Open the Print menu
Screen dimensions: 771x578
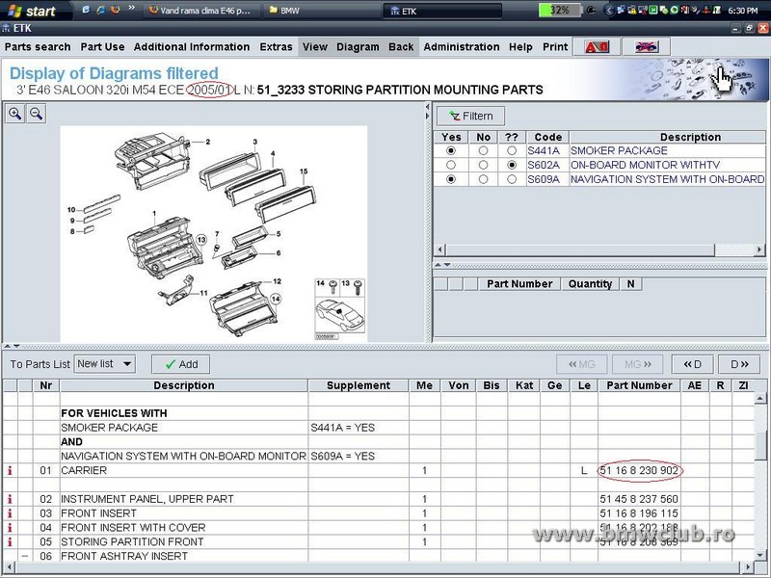(x=555, y=46)
